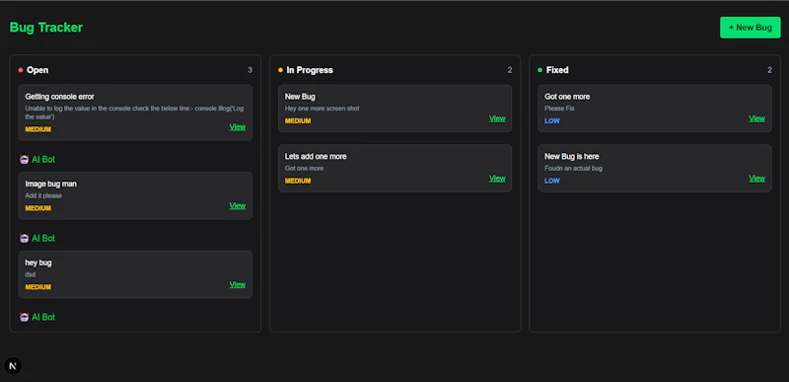The height and width of the screenshot is (382, 789).
Task: Click LOW badge on New Bug is here
Action: 552,181
